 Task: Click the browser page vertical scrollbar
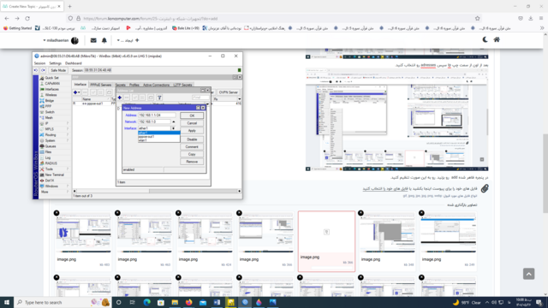[545, 173]
